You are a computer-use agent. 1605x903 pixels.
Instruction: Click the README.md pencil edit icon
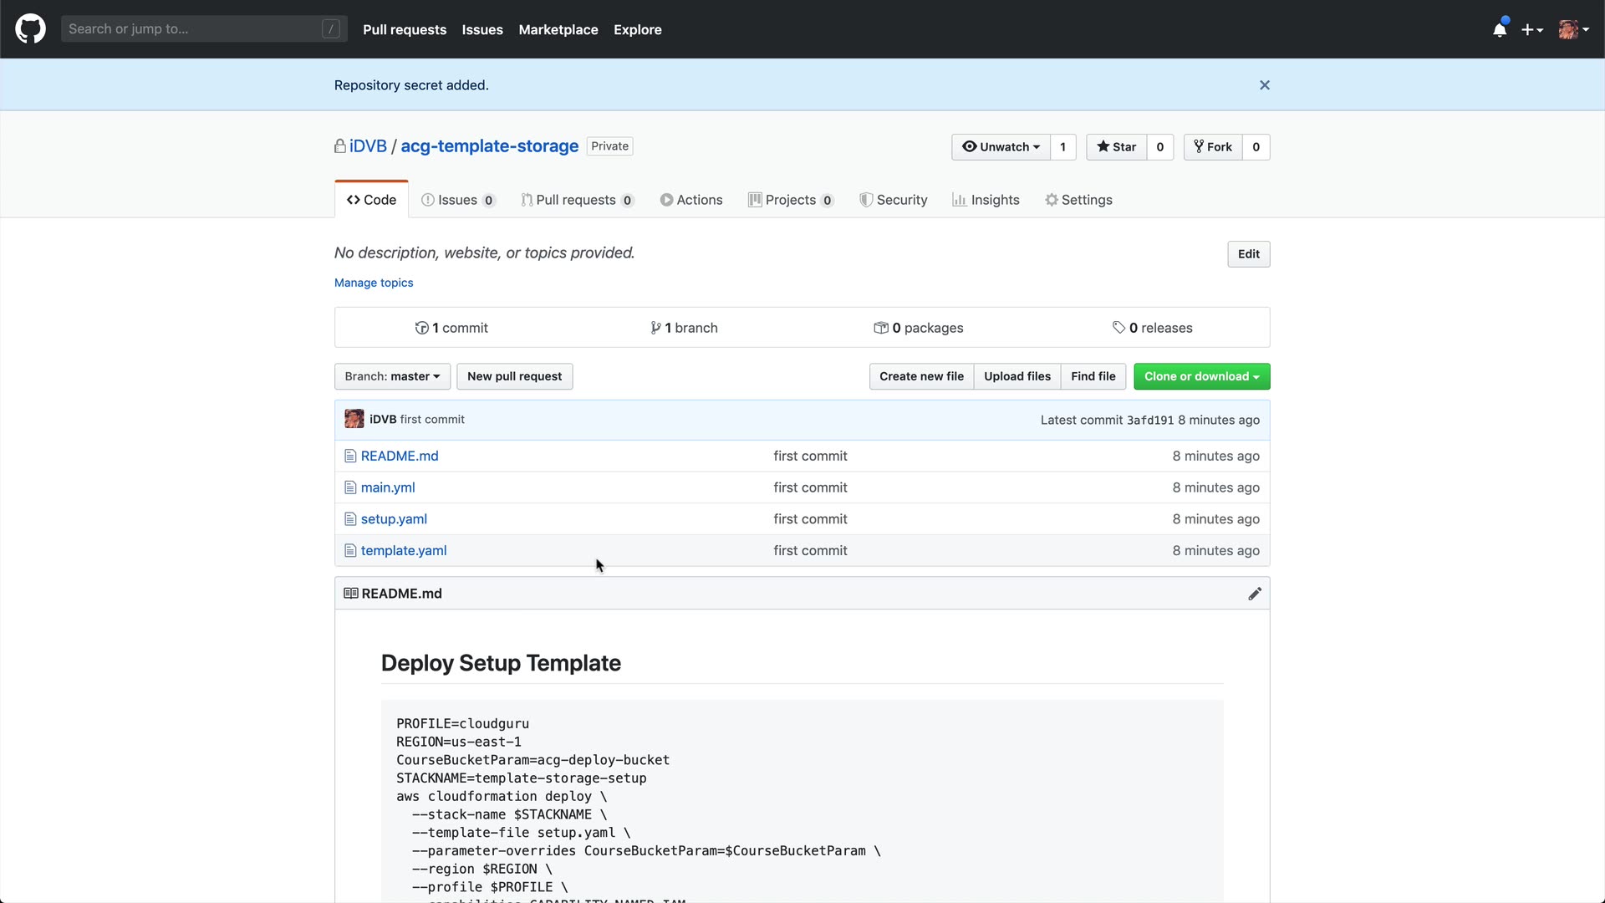tap(1255, 594)
